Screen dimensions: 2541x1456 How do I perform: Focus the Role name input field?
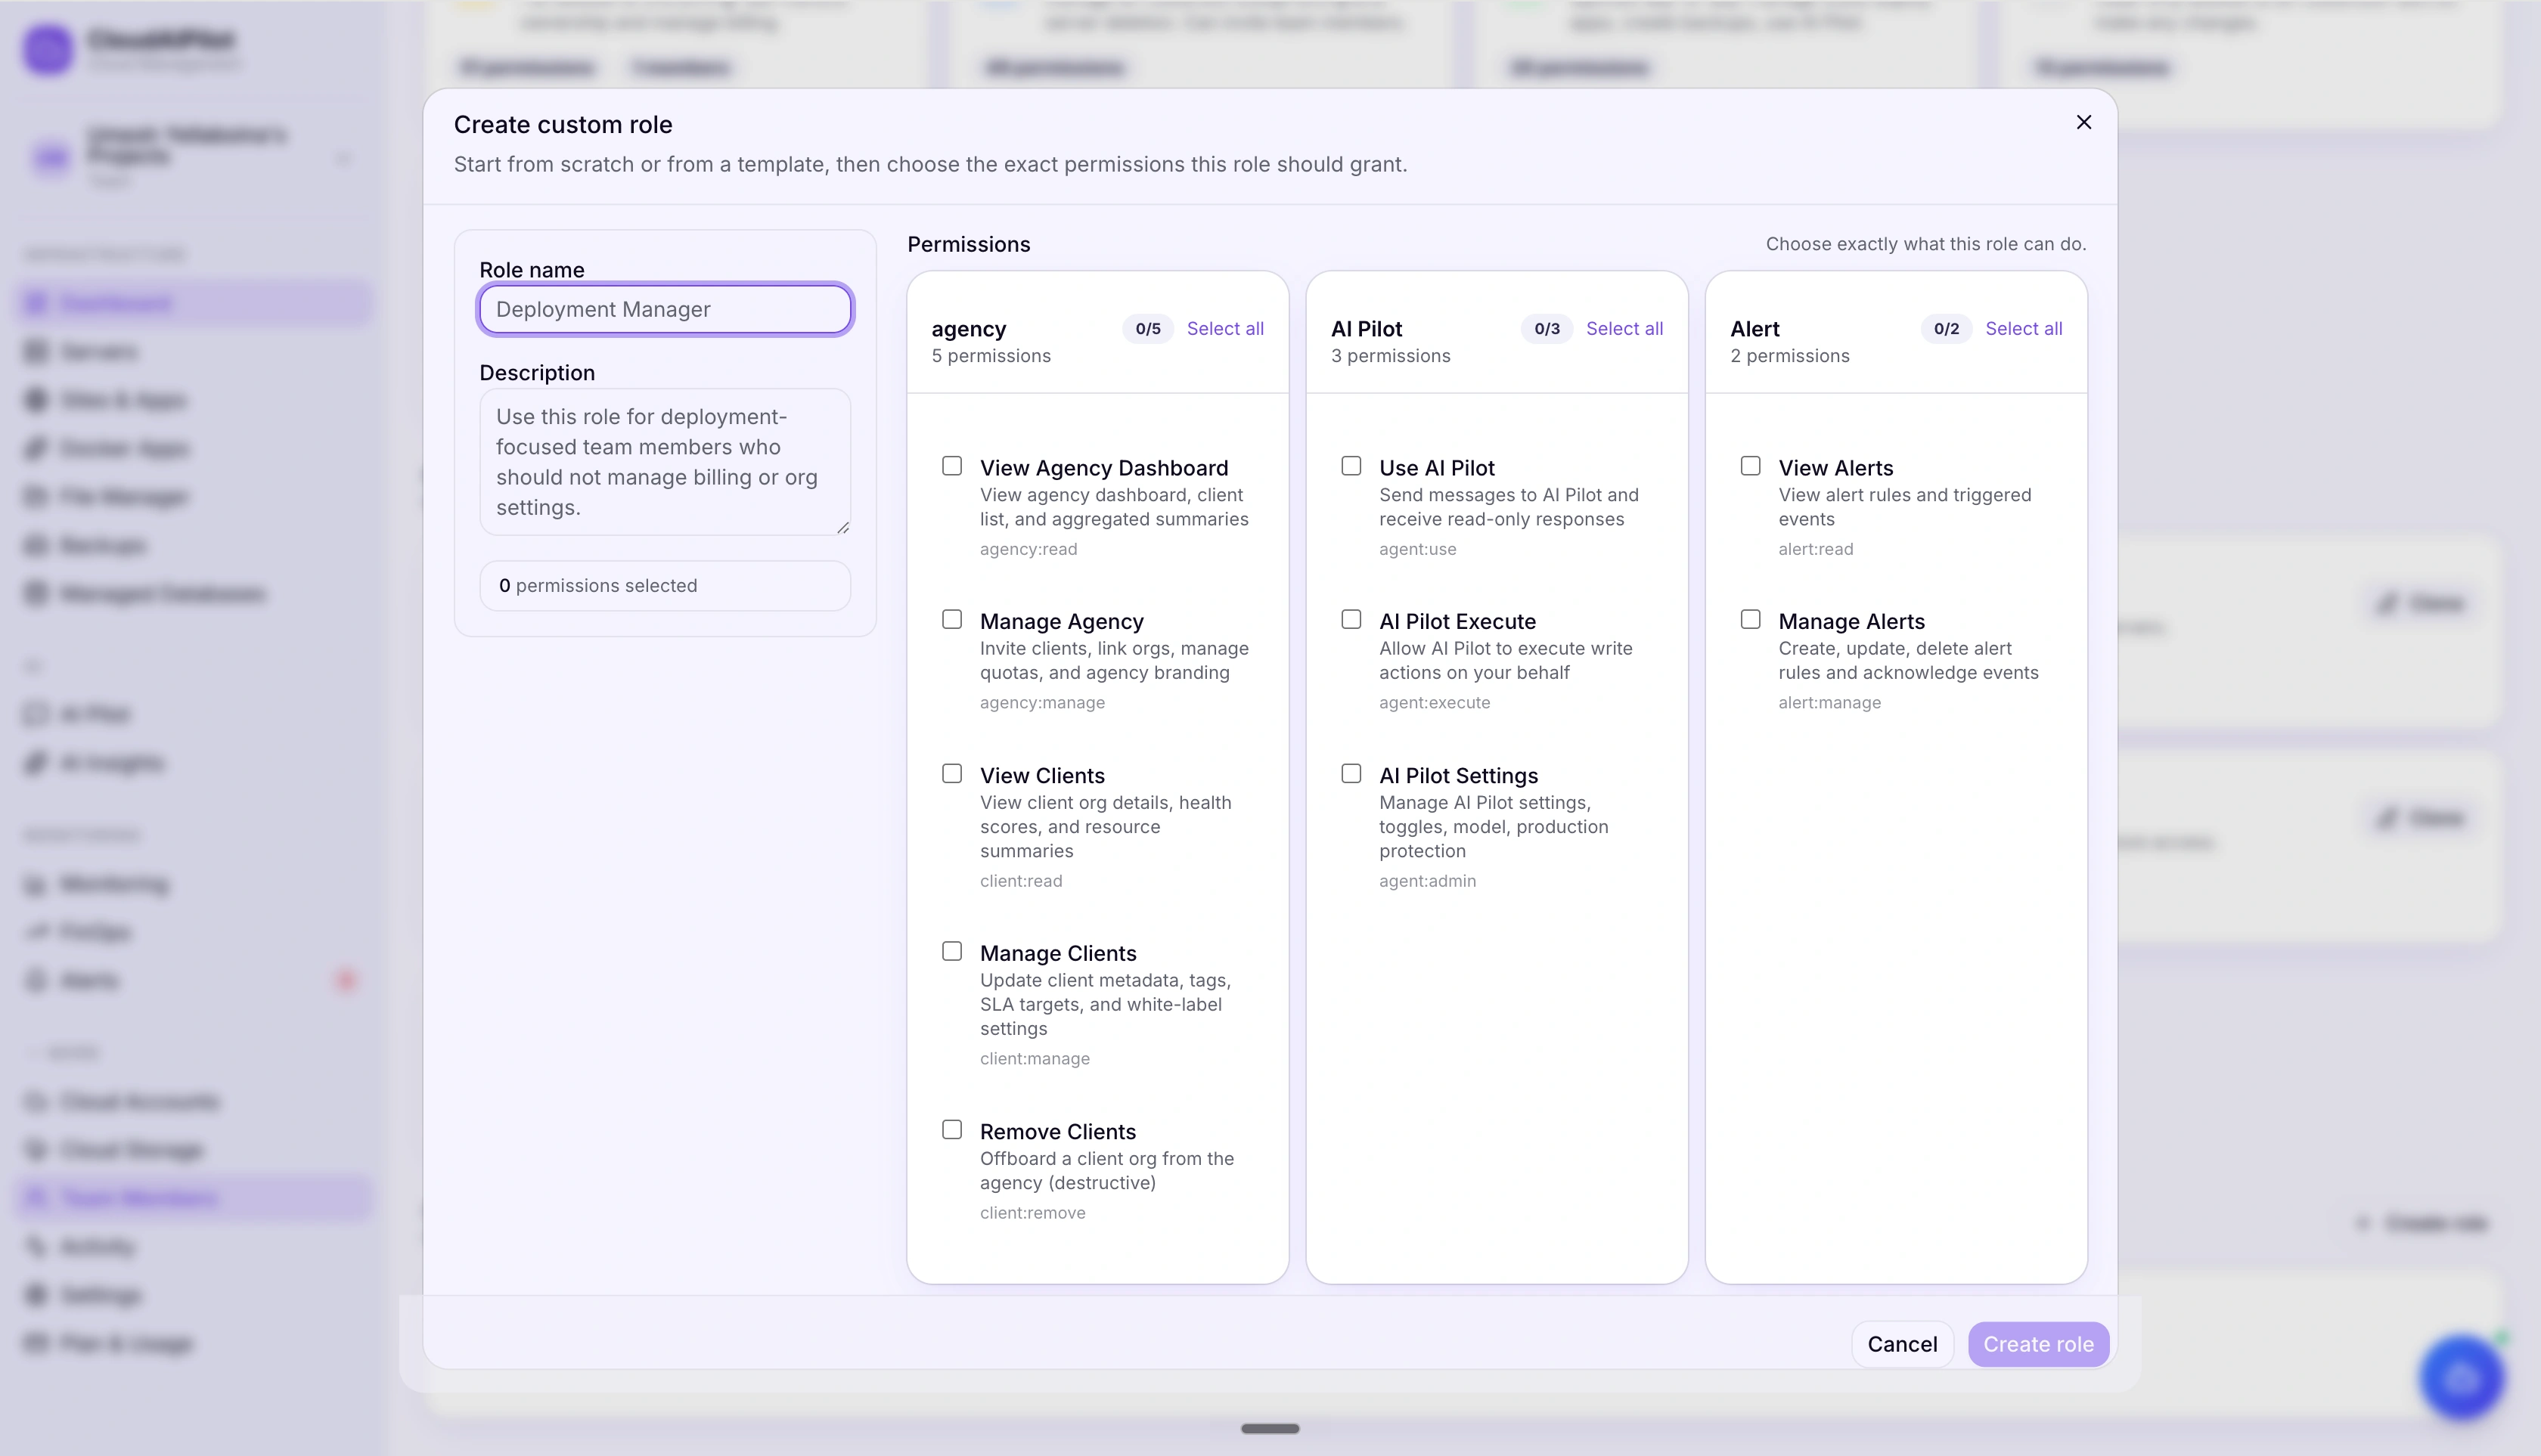coord(665,309)
